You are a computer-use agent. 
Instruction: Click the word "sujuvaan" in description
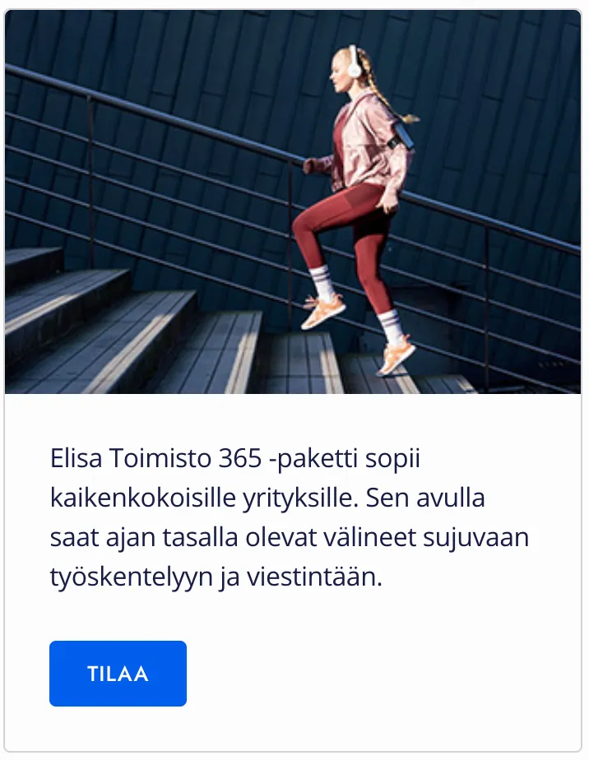pos(475,538)
